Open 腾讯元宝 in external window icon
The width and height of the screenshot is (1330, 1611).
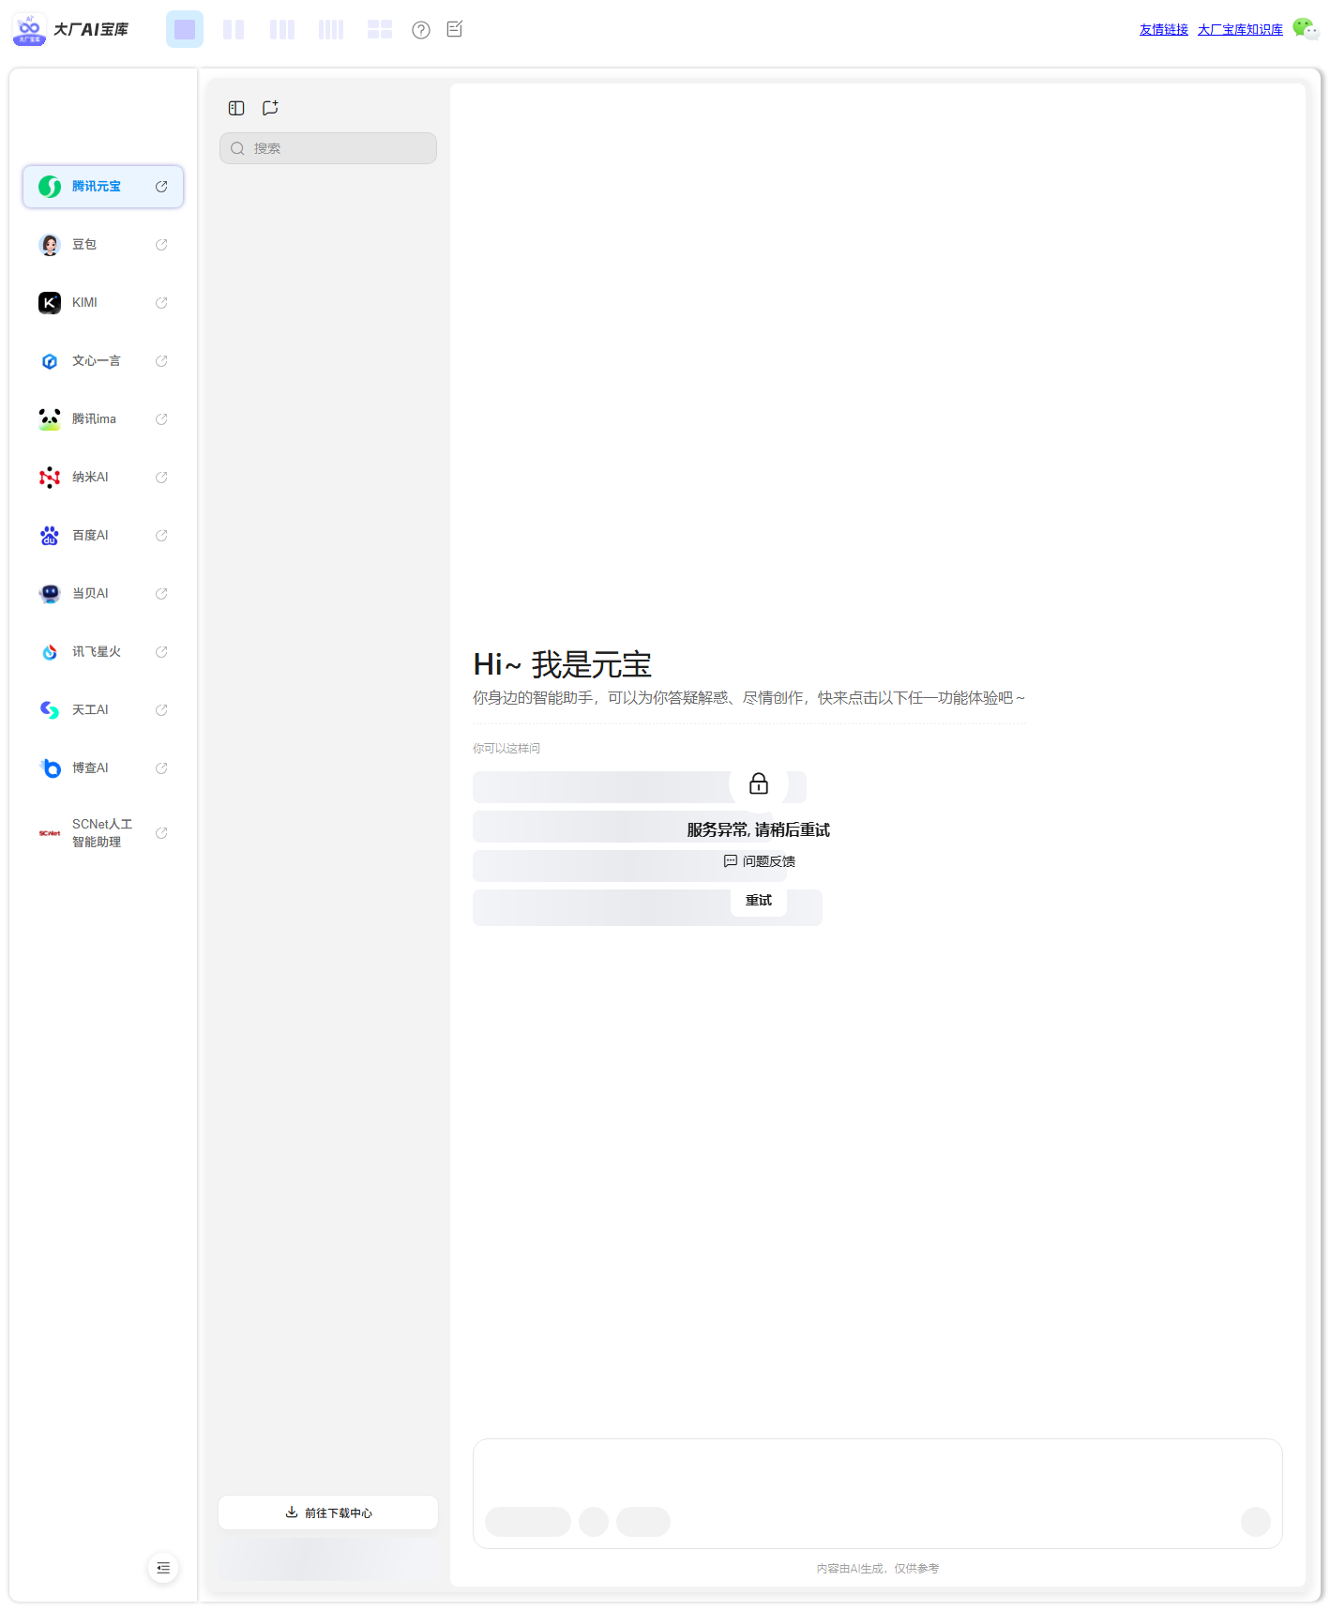[x=161, y=187]
